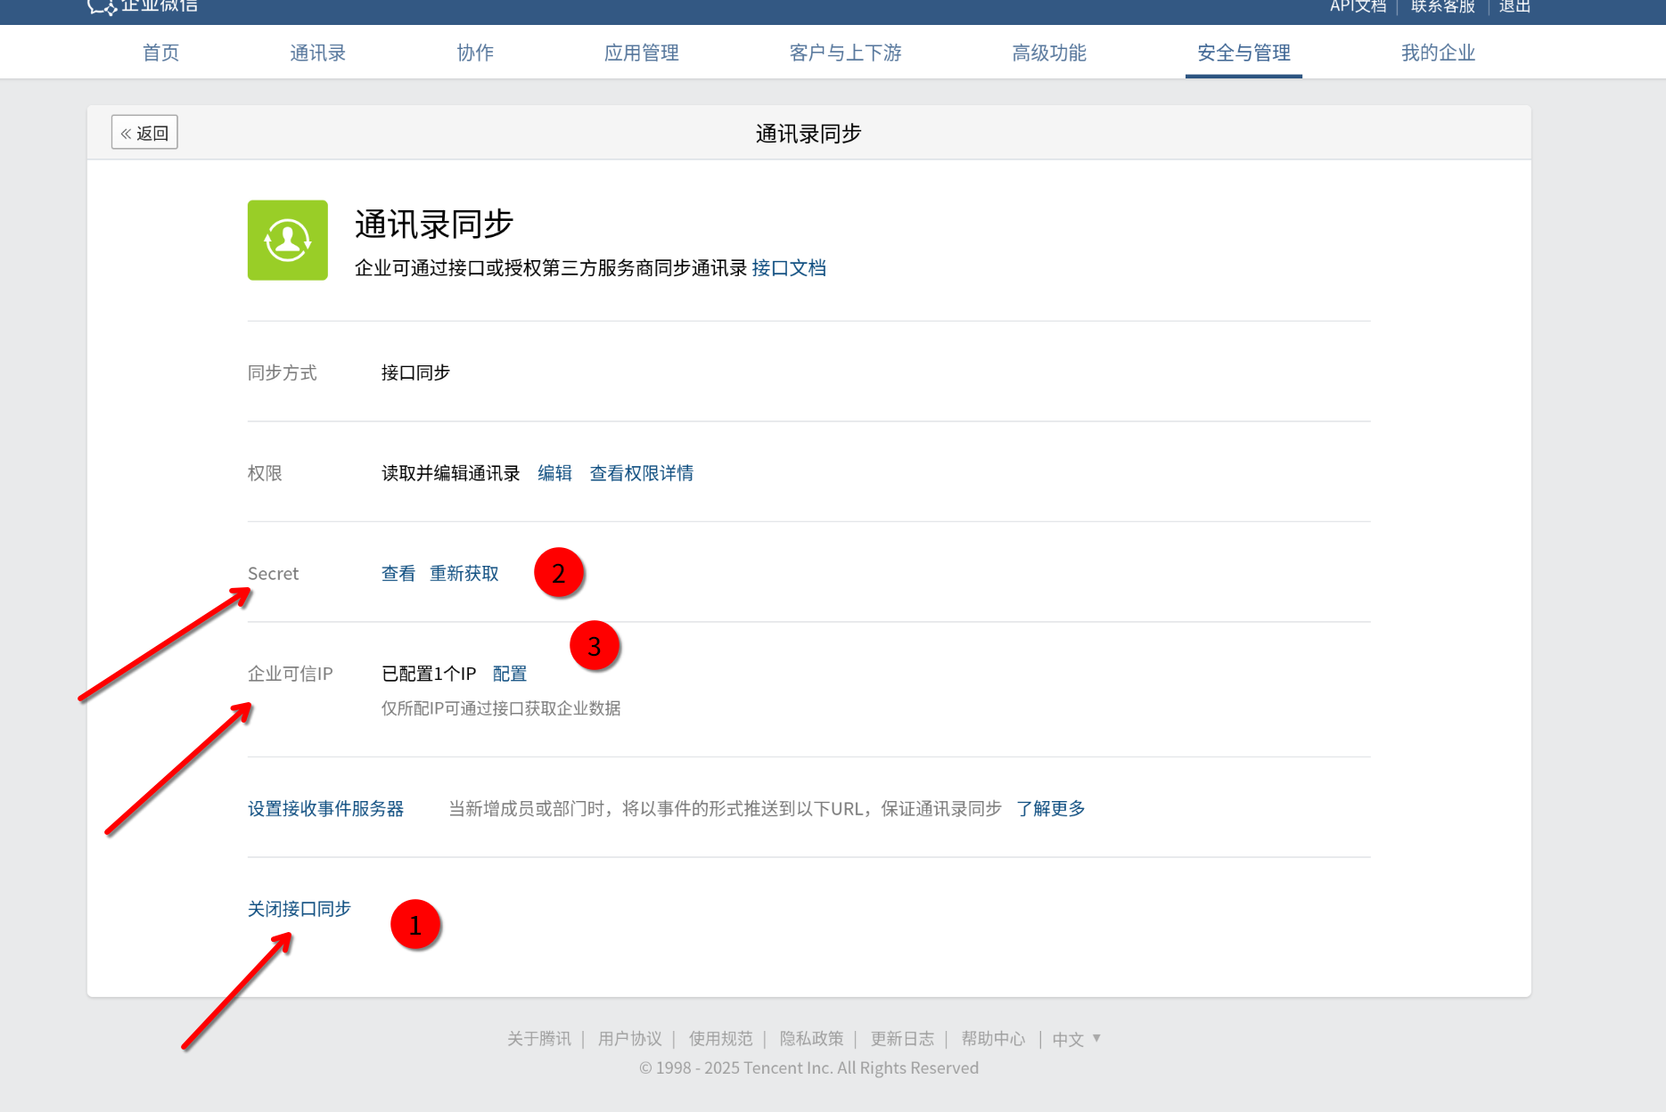The height and width of the screenshot is (1112, 1666).
Task: Open the 接口文档 link
Action: click(789, 268)
